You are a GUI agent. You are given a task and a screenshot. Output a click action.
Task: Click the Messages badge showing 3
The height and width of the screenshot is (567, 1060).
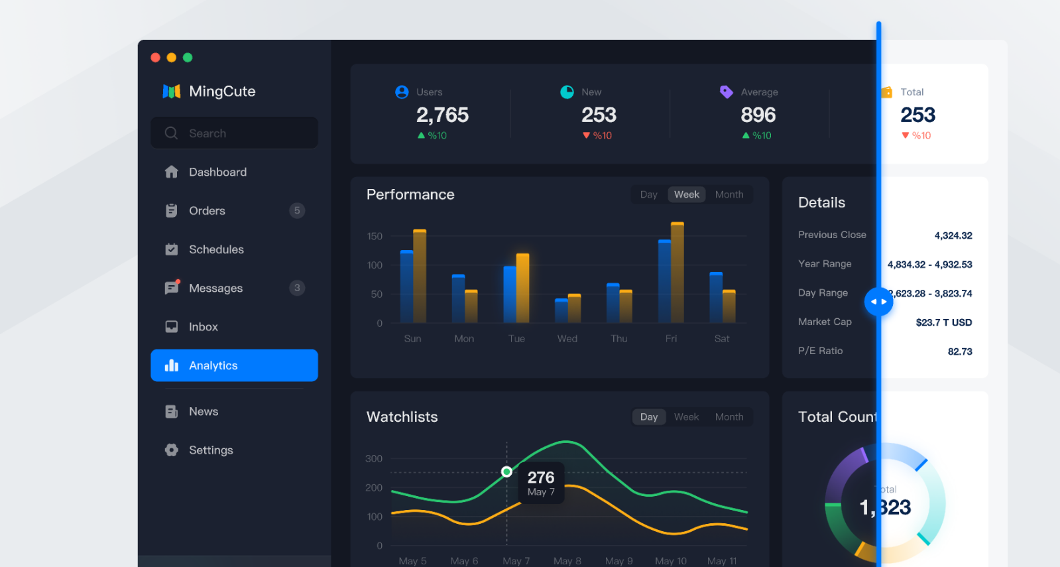tap(297, 288)
